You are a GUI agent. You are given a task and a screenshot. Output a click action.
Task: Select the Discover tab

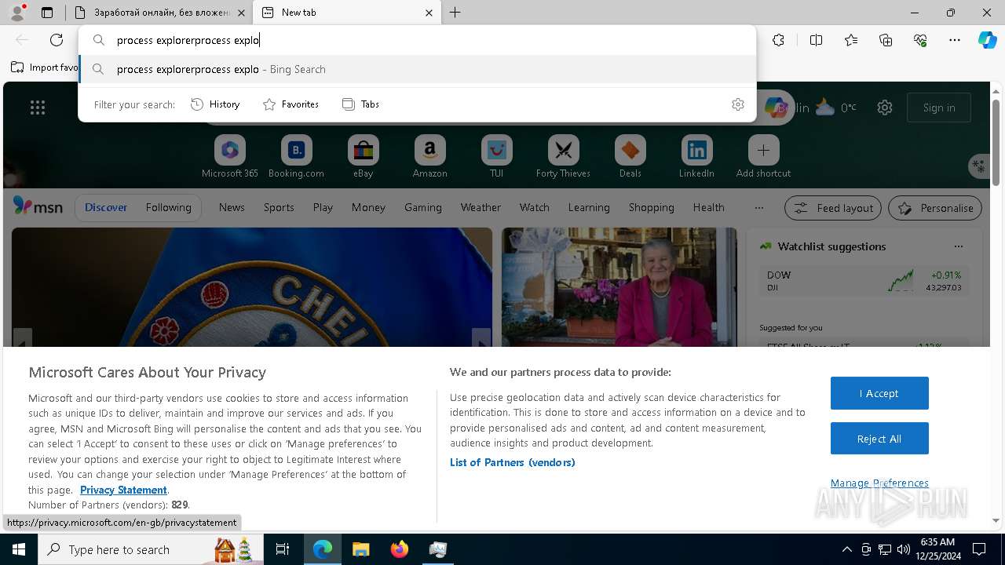(106, 208)
